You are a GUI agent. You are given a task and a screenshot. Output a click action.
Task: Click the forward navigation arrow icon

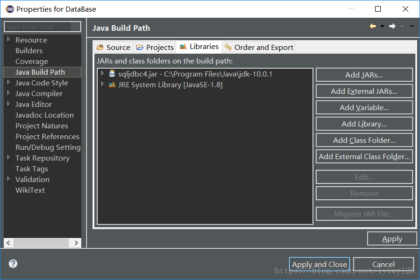pos(392,27)
